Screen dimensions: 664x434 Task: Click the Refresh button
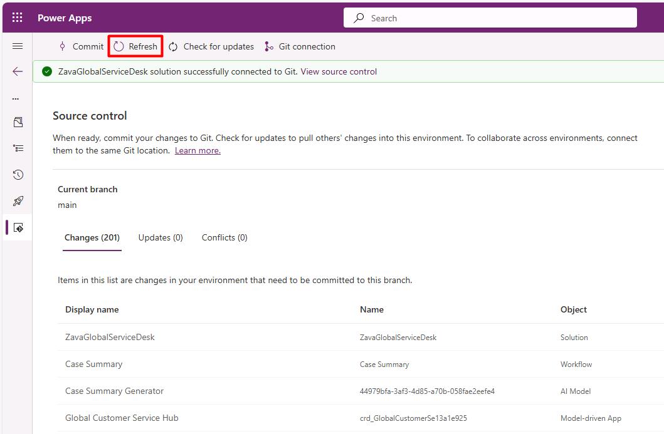point(135,46)
